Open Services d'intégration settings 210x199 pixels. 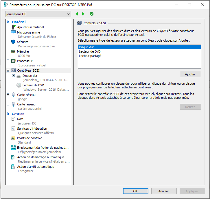(32, 129)
